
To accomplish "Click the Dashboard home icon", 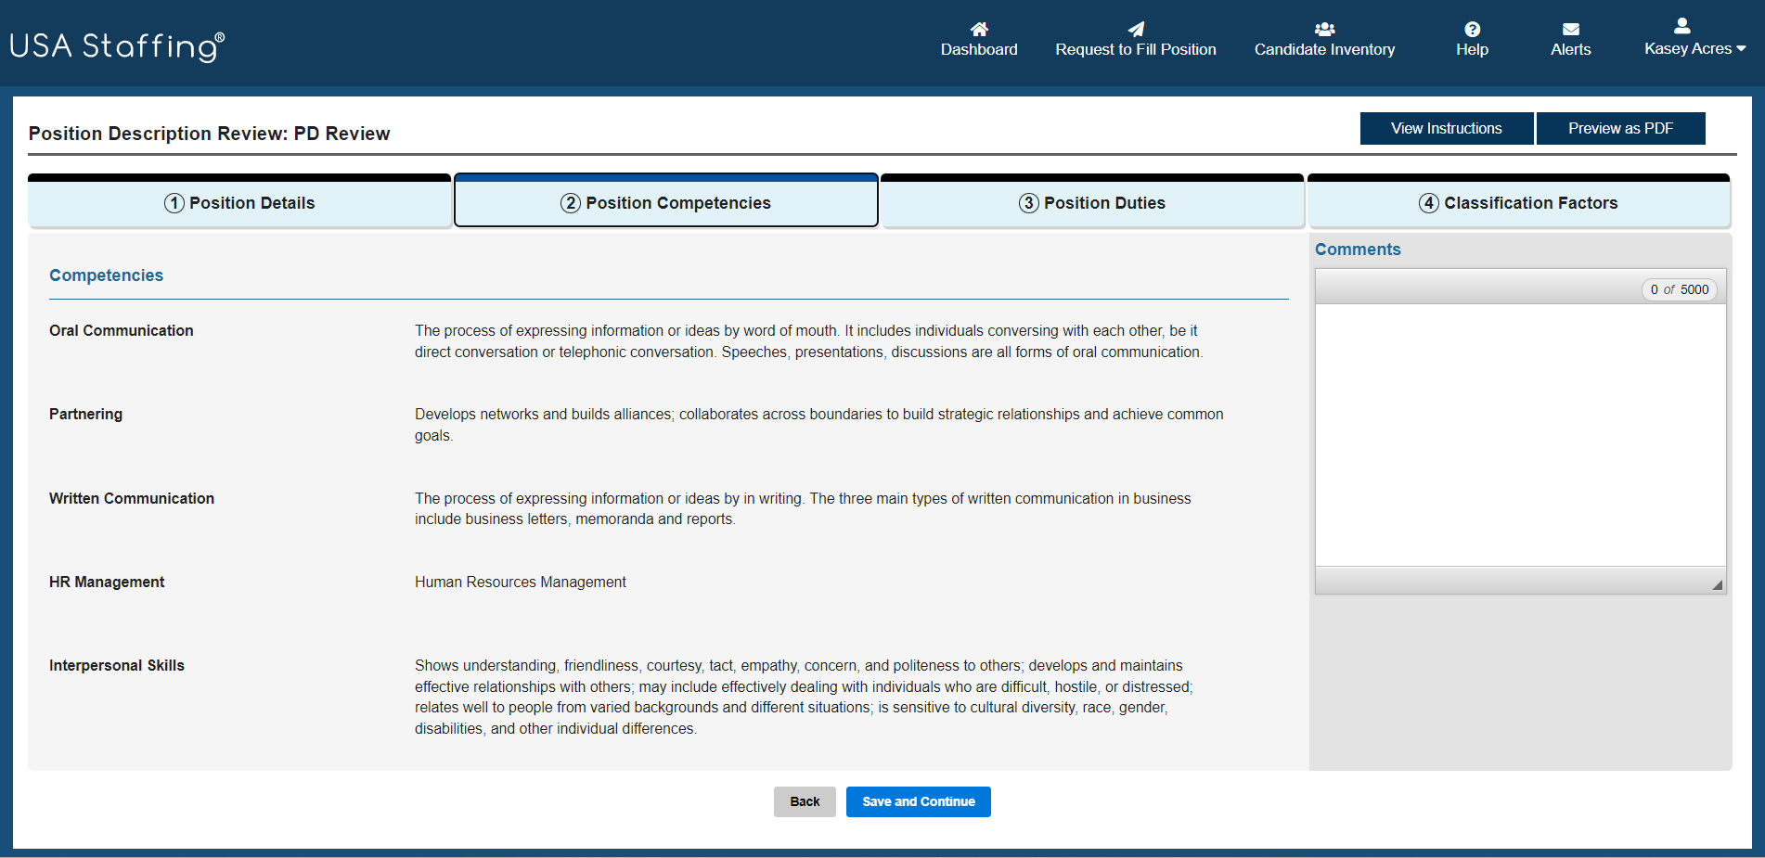I will 979,29.
